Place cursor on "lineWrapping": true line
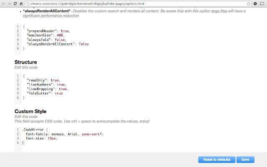Viewport: 267px width, 167px height. click(x=48, y=89)
